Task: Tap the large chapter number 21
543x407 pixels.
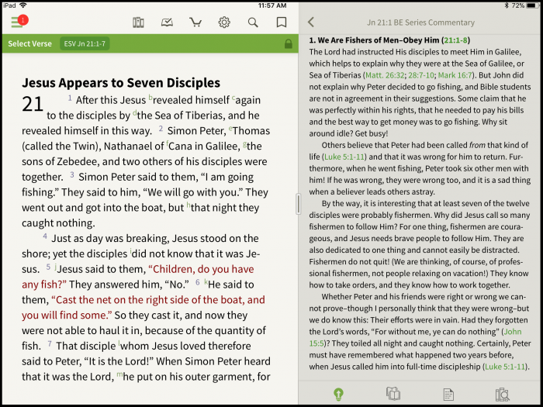Action: point(33,104)
